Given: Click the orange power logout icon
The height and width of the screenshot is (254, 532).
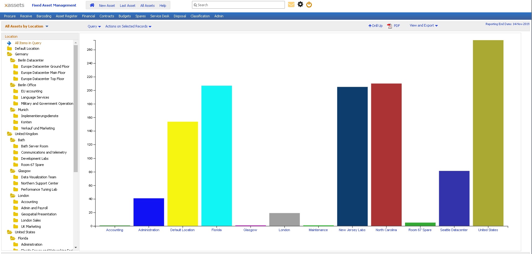Looking at the screenshot, I should [309, 5].
